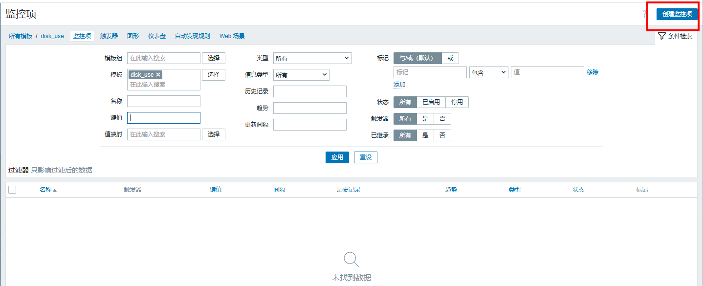Focus the 模板组 search field
This screenshot has width=703, height=286.
pyautogui.click(x=164, y=58)
